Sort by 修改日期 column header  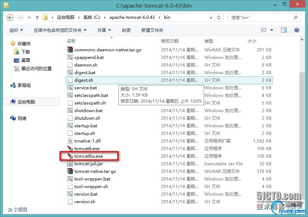click(x=170, y=41)
